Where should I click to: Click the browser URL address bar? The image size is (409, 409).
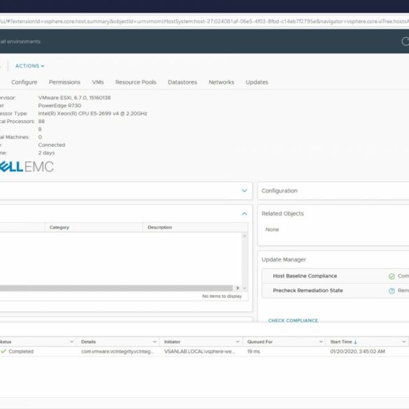204,22
